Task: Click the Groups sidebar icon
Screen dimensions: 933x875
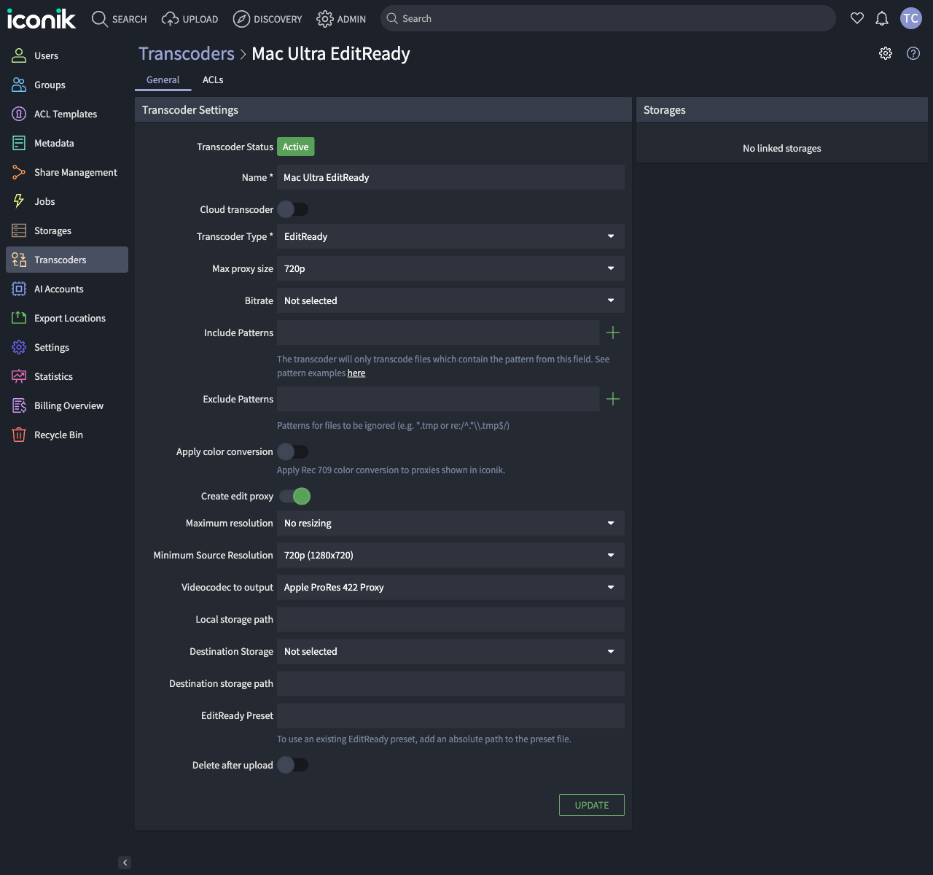Action: (x=19, y=85)
